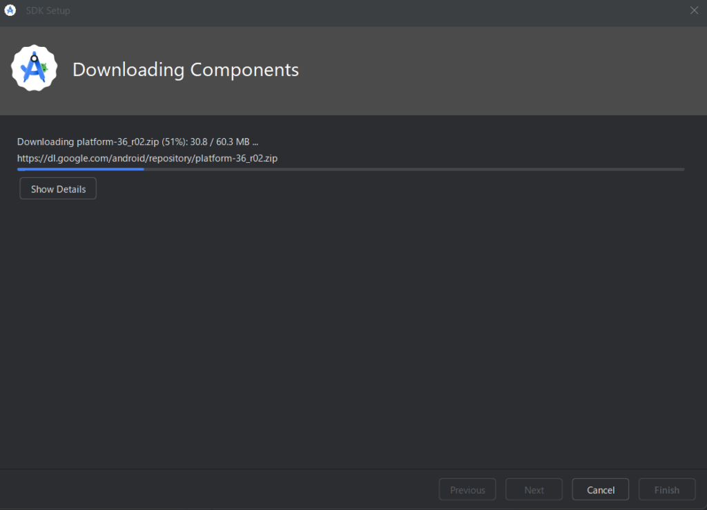Click the SDK Setup window title text

pyautogui.click(x=48, y=10)
